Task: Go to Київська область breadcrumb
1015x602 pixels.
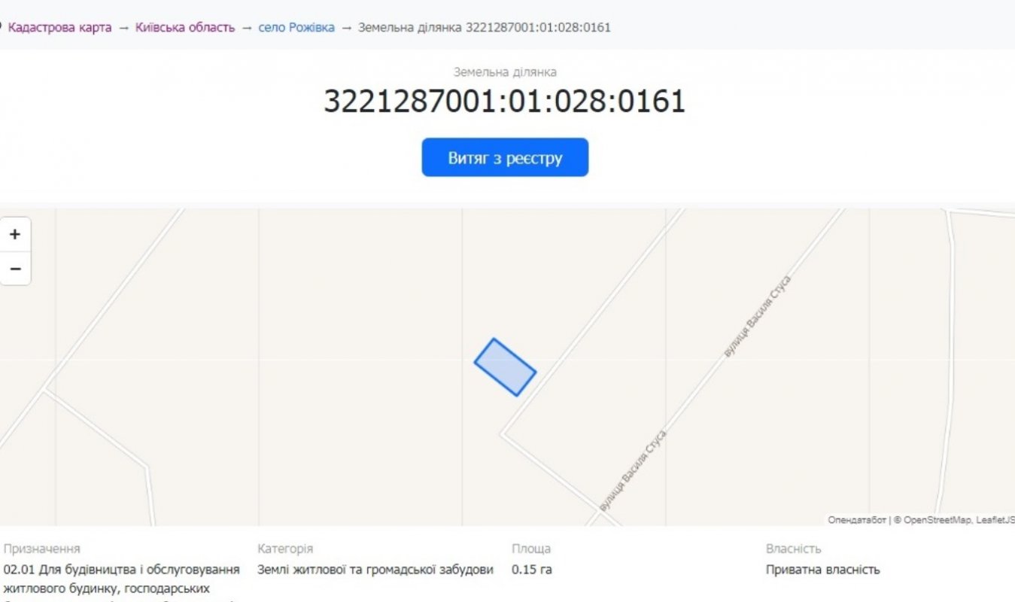Action: pos(185,28)
